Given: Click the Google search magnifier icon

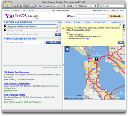Looking at the screenshot, I should pyautogui.click(x=101, y=6).
